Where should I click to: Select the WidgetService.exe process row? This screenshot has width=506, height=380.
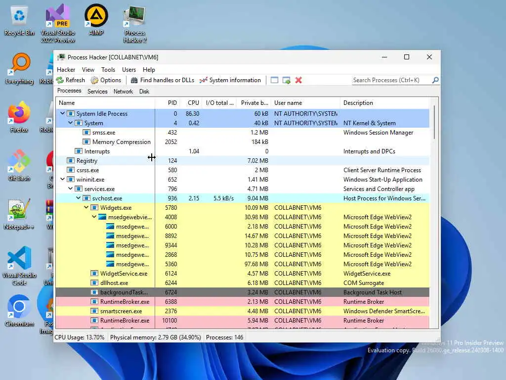point(242,273)
